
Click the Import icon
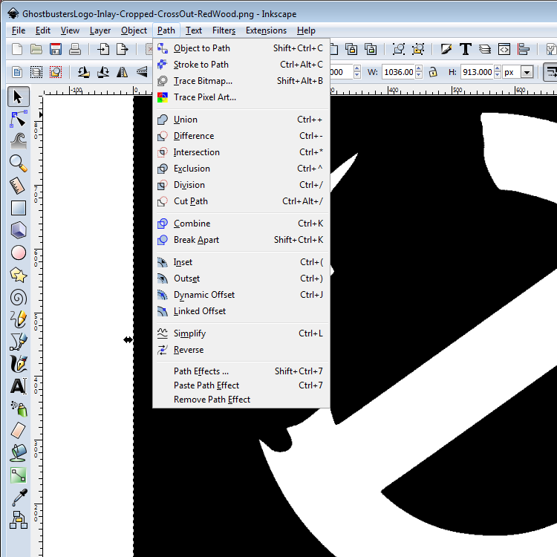(x=103, y=49)
